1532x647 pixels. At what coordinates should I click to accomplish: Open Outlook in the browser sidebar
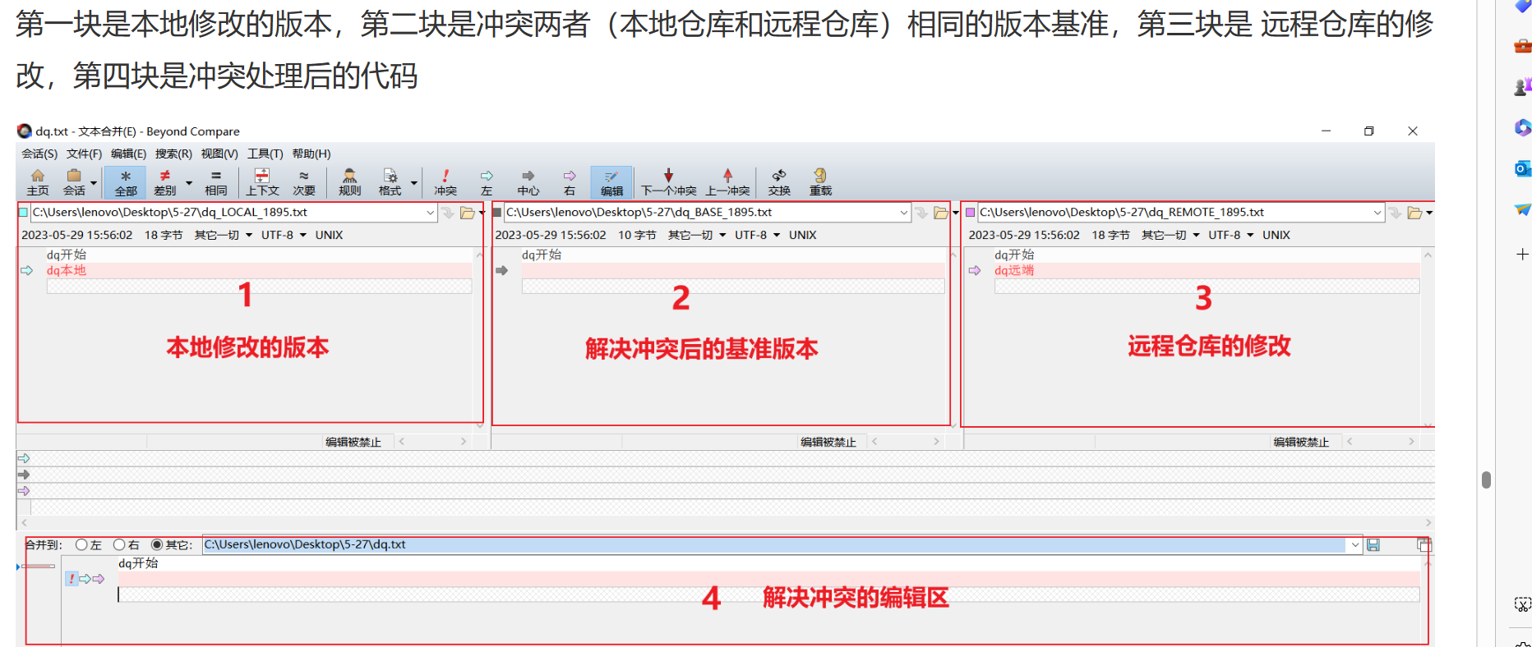(x=1522, y=168)
